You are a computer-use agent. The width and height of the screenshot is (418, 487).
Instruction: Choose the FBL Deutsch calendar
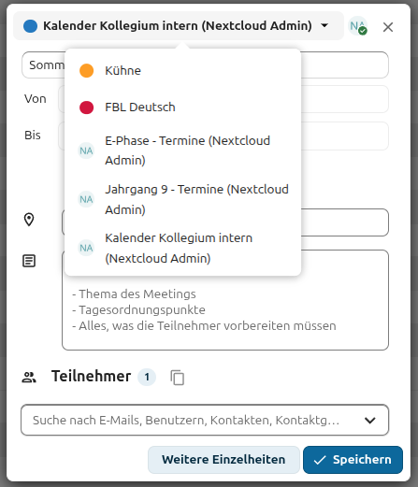click(x=182, y=107)
